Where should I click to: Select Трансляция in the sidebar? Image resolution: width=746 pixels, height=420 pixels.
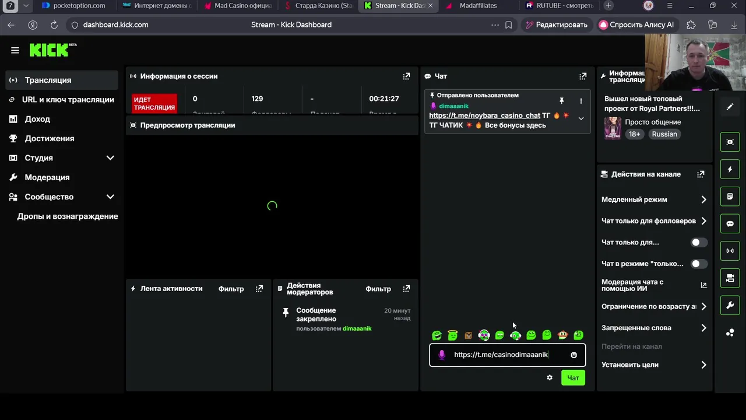[62, 80]
